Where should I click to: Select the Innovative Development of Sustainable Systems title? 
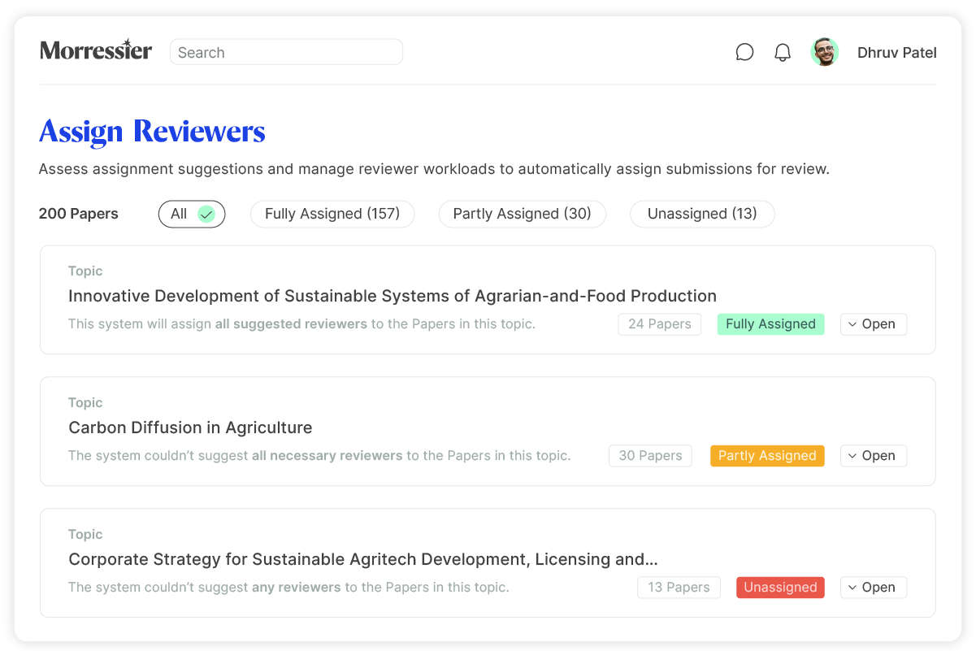click(393, 296)
